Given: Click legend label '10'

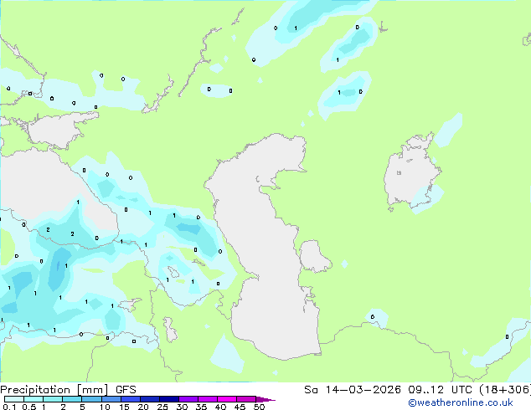Looking at the screenshot, I should point(105,407).
